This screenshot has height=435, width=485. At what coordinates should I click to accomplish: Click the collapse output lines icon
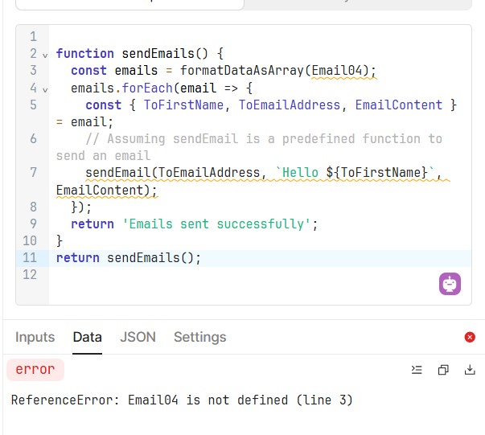coord(417,370)
